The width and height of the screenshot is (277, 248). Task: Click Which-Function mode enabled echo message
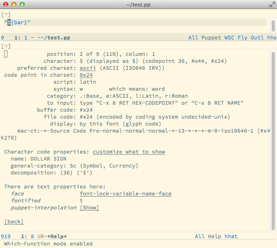click(48, 244)
